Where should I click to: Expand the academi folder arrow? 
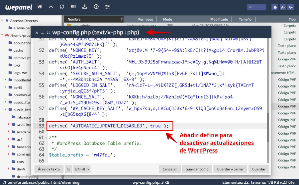[x=9, y=132]
